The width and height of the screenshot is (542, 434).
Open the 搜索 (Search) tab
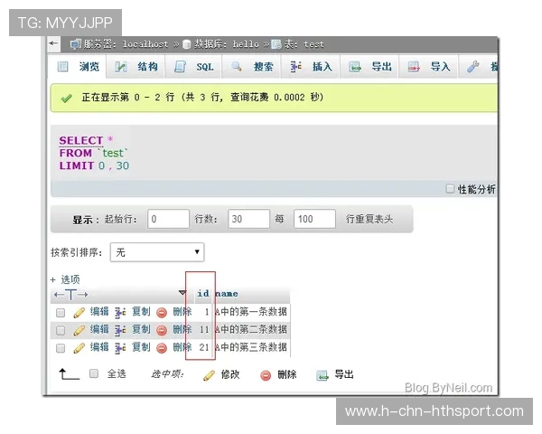pyautogui.click(x=252, y=66)
